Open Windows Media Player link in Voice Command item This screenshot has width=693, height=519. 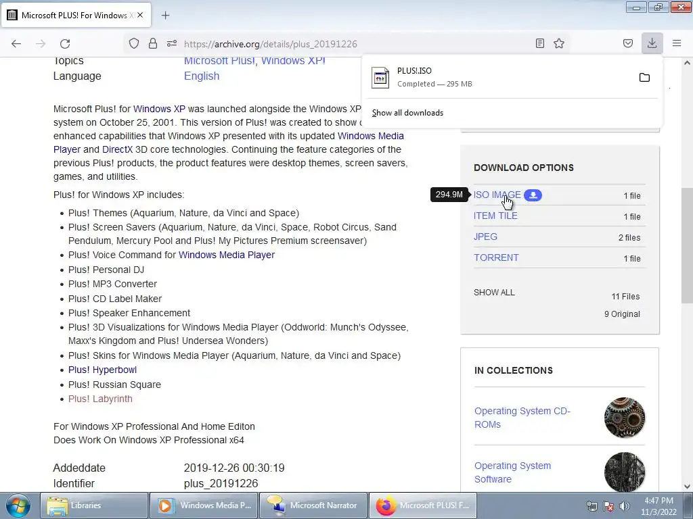point(226,255)
